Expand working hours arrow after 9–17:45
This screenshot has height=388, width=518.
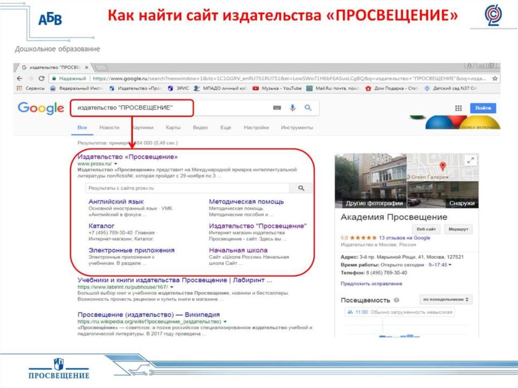coord(450,265)
